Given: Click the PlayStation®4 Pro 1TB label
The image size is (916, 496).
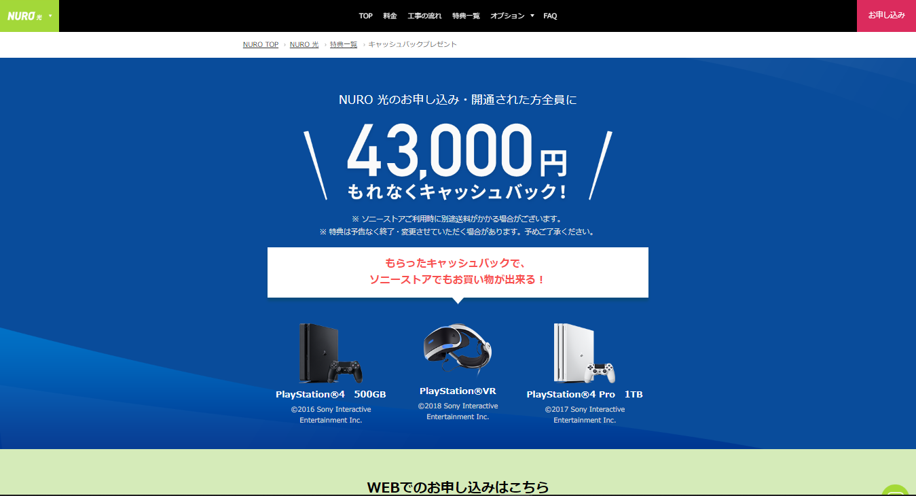Looking at the screenshot, I should coord(585,395).
